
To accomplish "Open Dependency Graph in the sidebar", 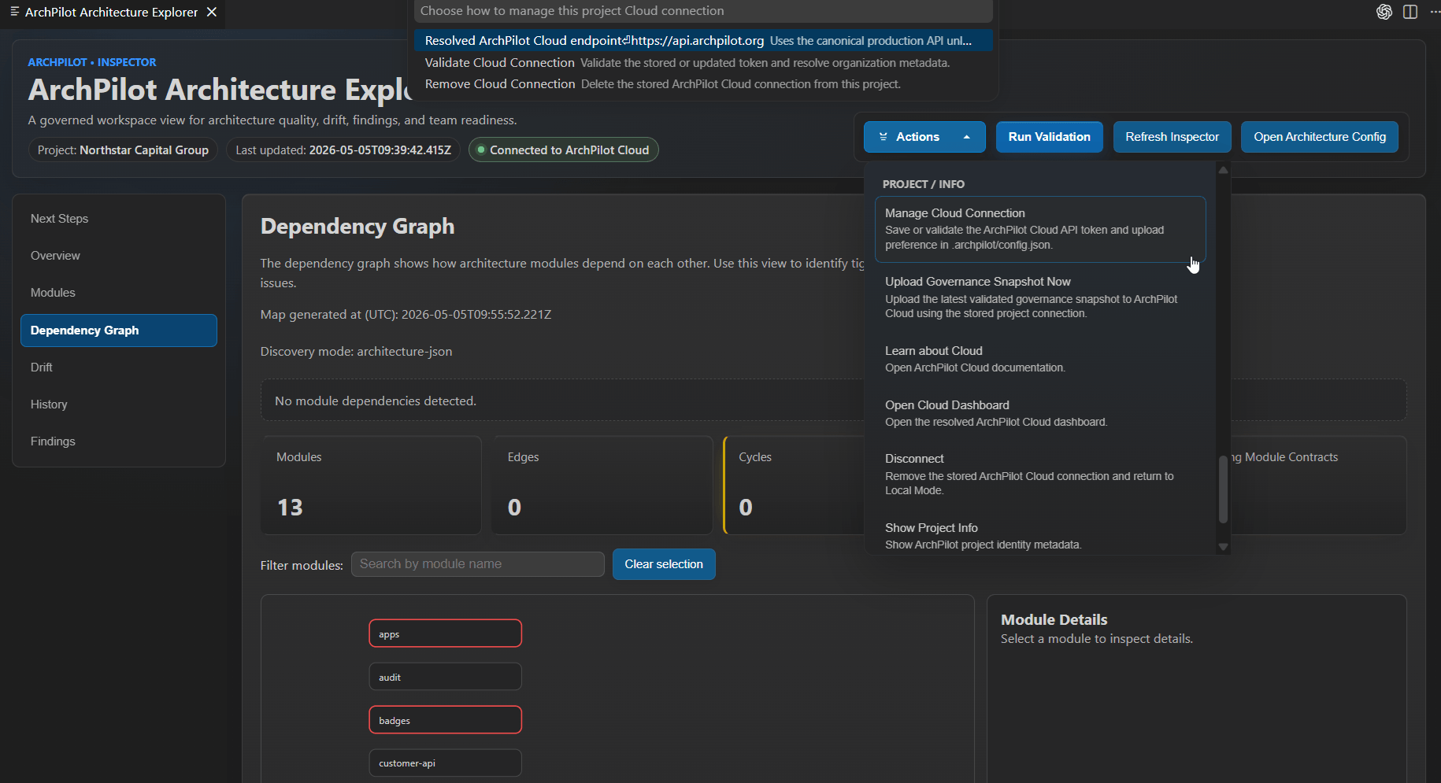I will tap(119, 331).
